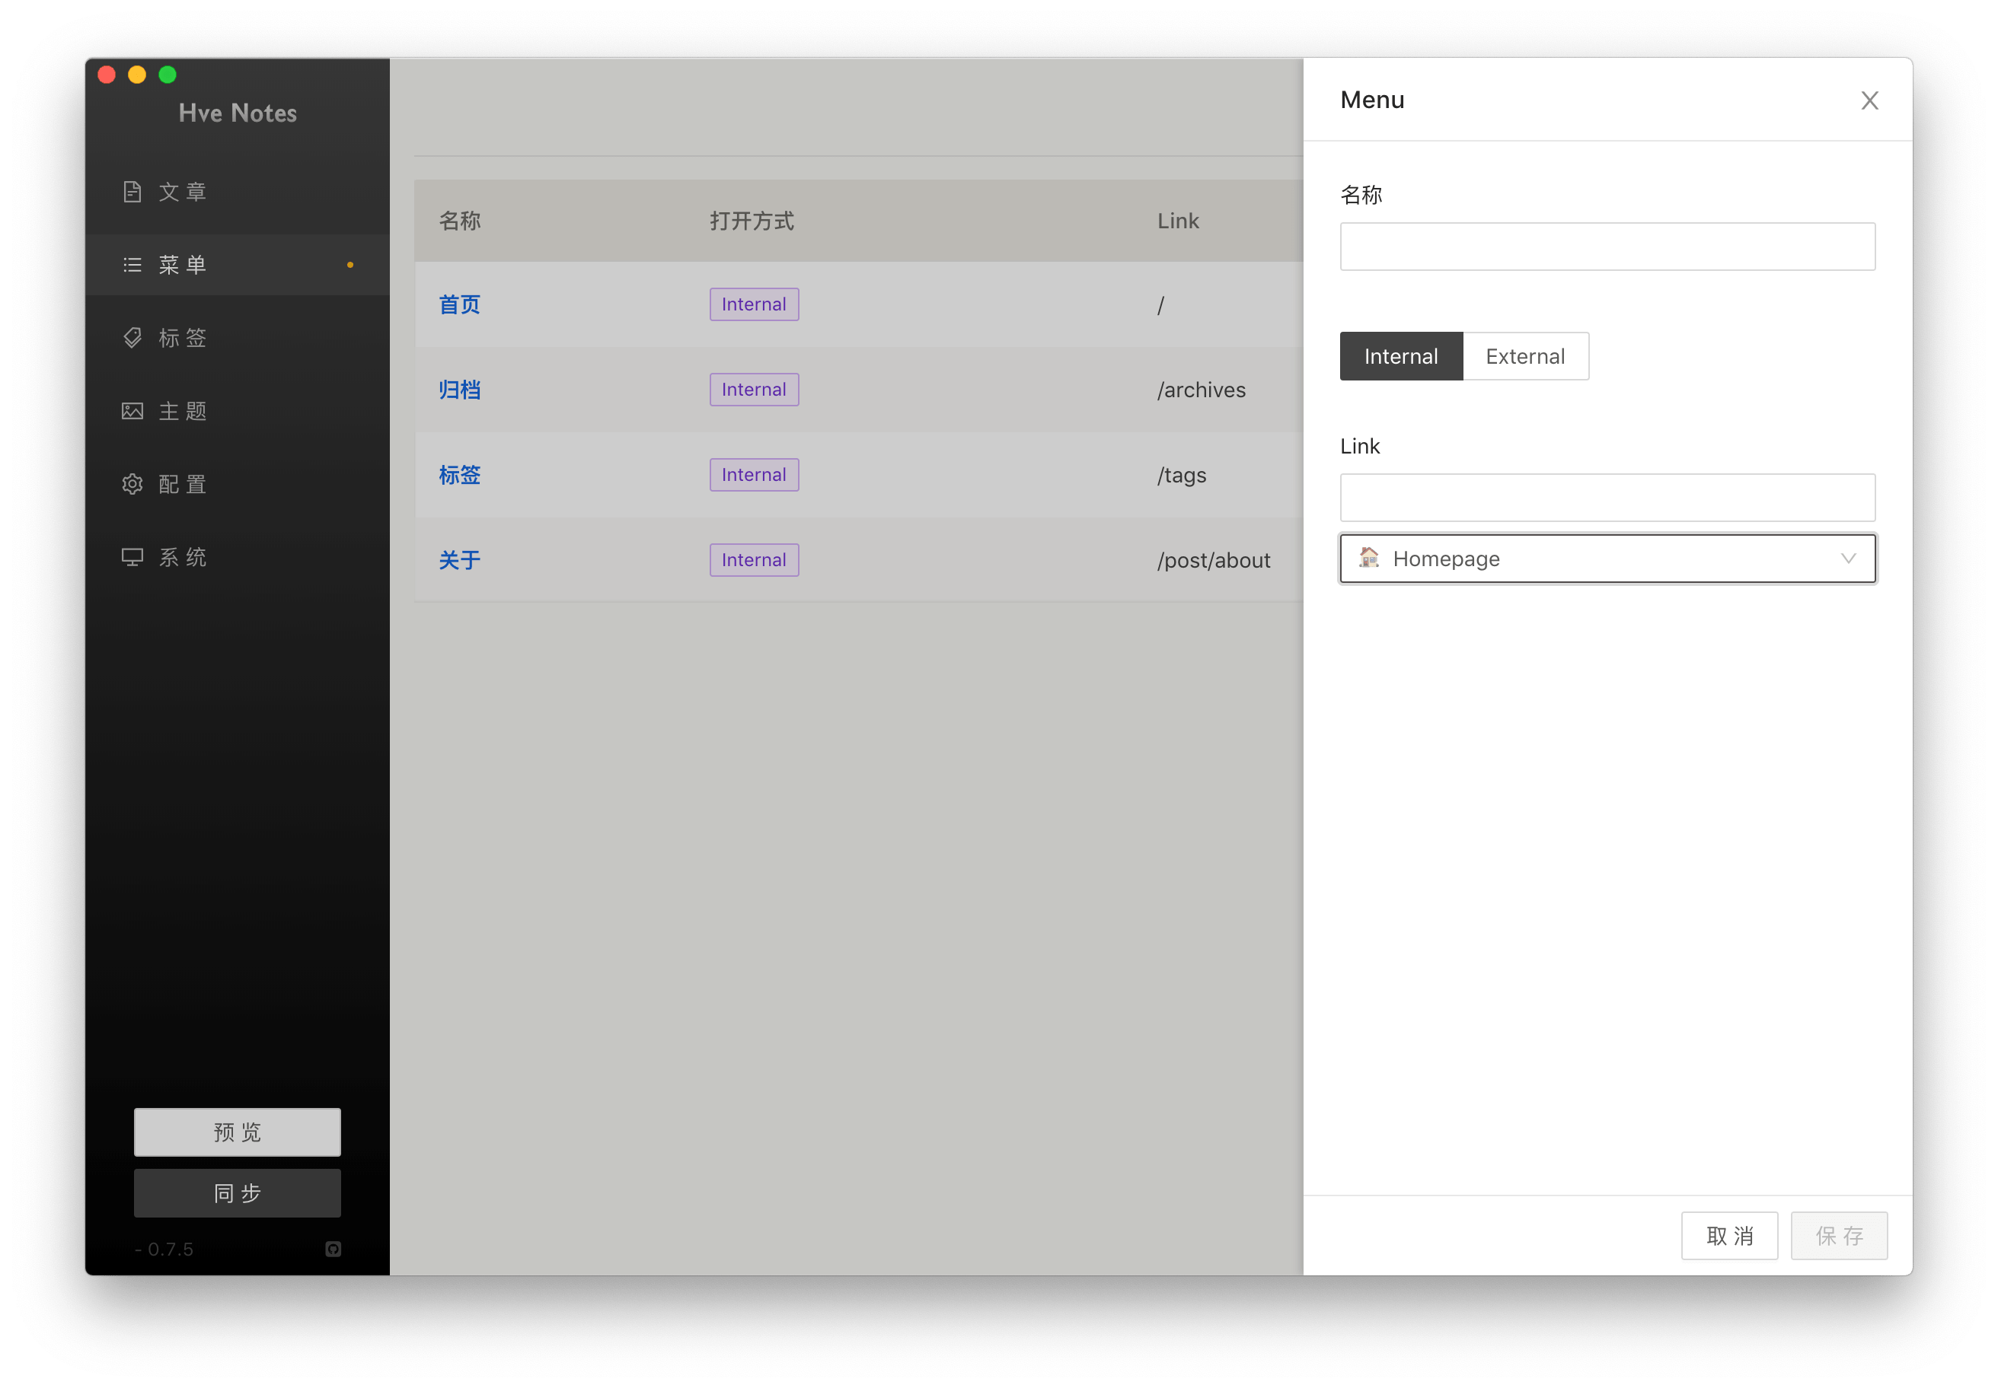Viewport: 1998px width, 1388px height.
Task: Click the 配置 gear icon in sidebar
Action: tap(132, 483)
